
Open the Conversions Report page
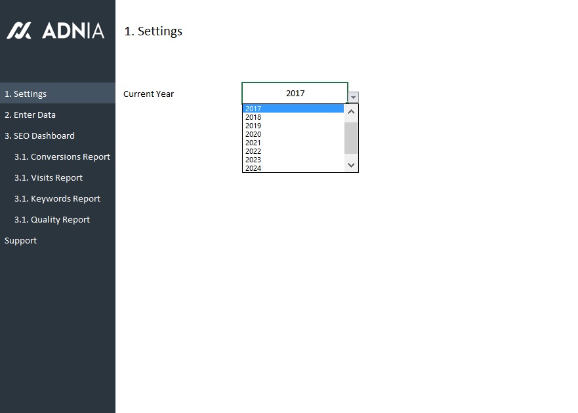(x=62, y=156)
